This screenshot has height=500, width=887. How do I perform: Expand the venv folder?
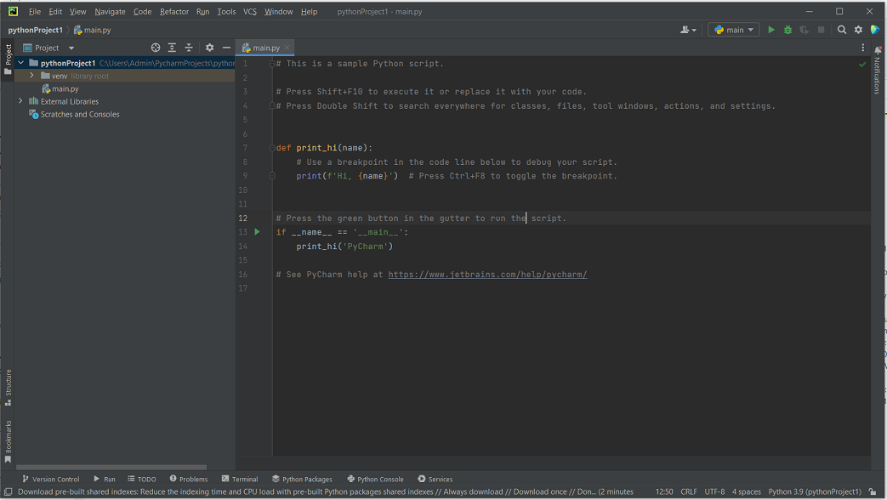point(31,75)
